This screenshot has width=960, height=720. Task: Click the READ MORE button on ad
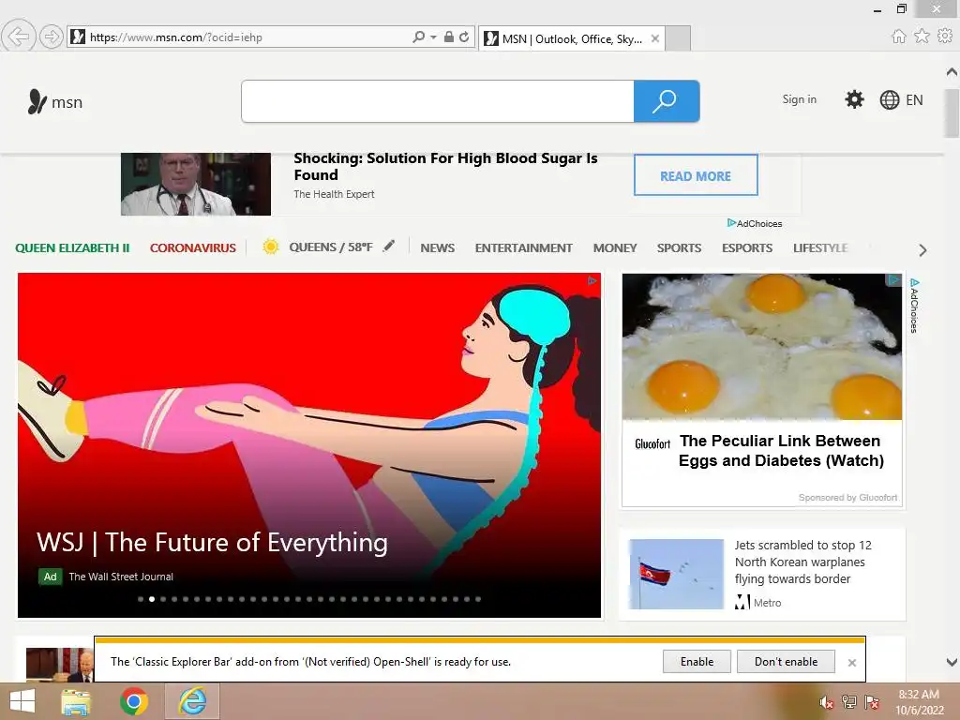[x=696, y=175]
